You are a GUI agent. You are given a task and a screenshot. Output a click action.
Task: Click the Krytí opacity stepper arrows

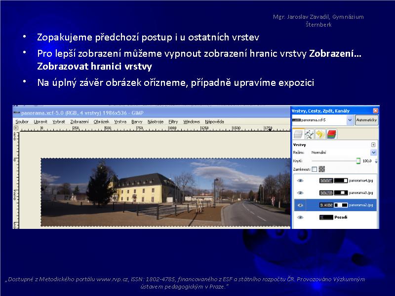pyautogui.click(x=376, y=161)
